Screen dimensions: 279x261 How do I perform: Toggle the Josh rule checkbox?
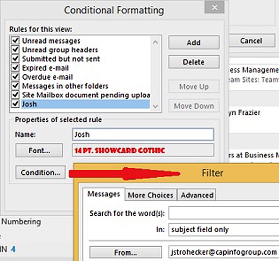tap(15, 104)
